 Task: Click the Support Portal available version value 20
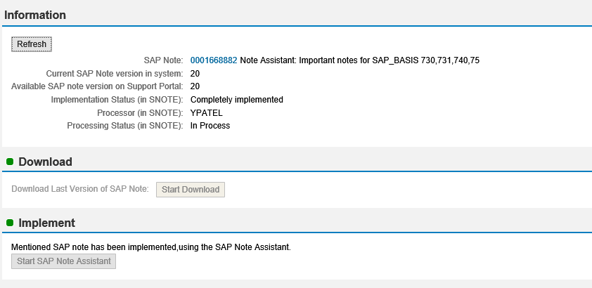(195, 86)
